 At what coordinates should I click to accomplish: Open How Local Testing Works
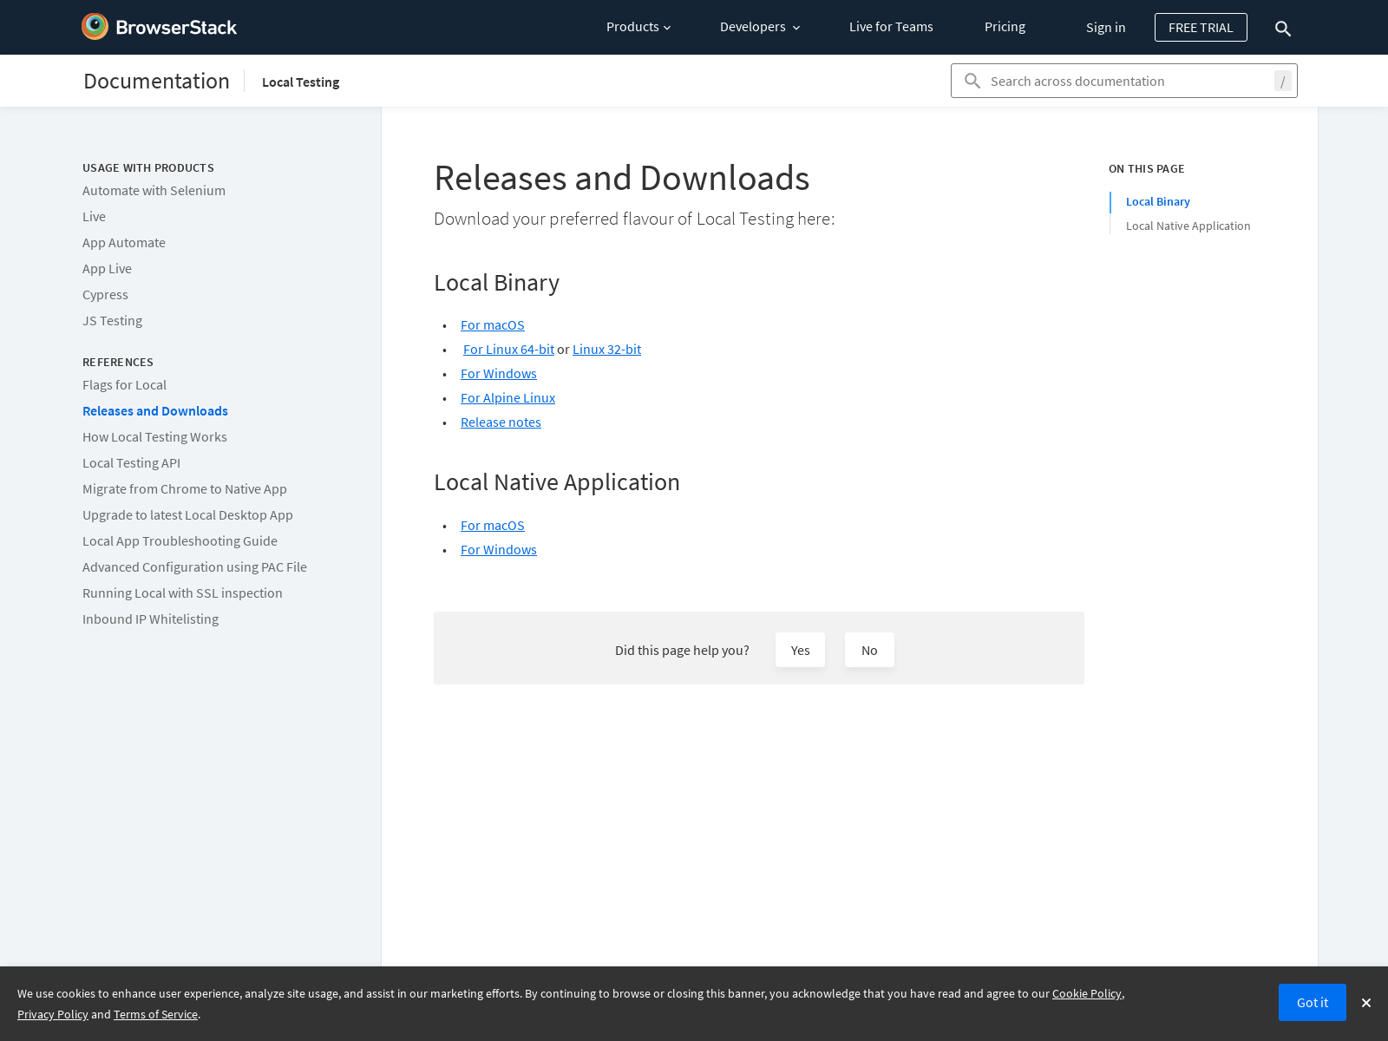click(154, 437)
